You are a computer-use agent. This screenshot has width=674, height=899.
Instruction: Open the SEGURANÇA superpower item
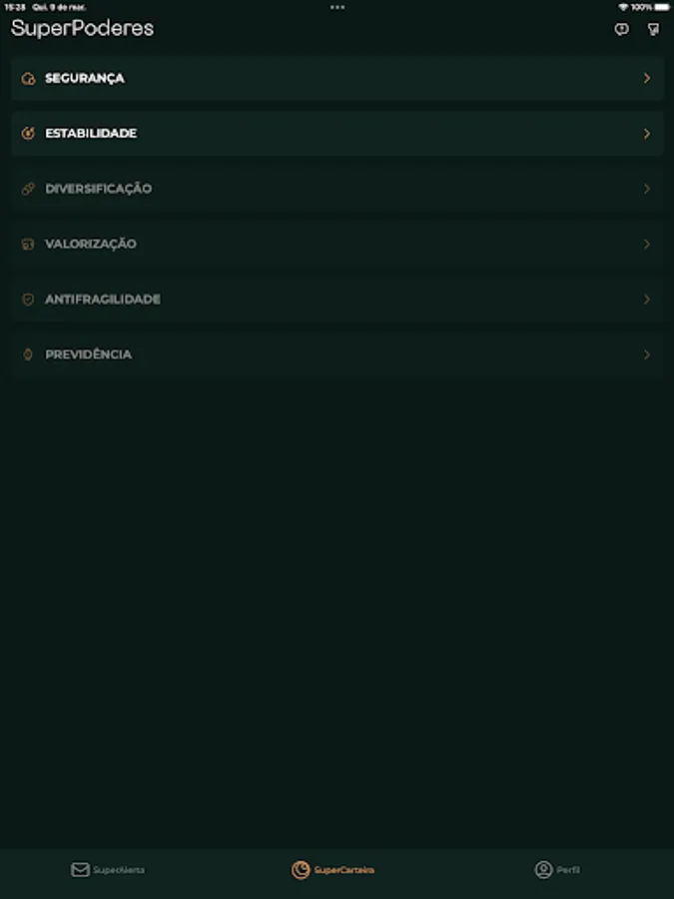337,78
